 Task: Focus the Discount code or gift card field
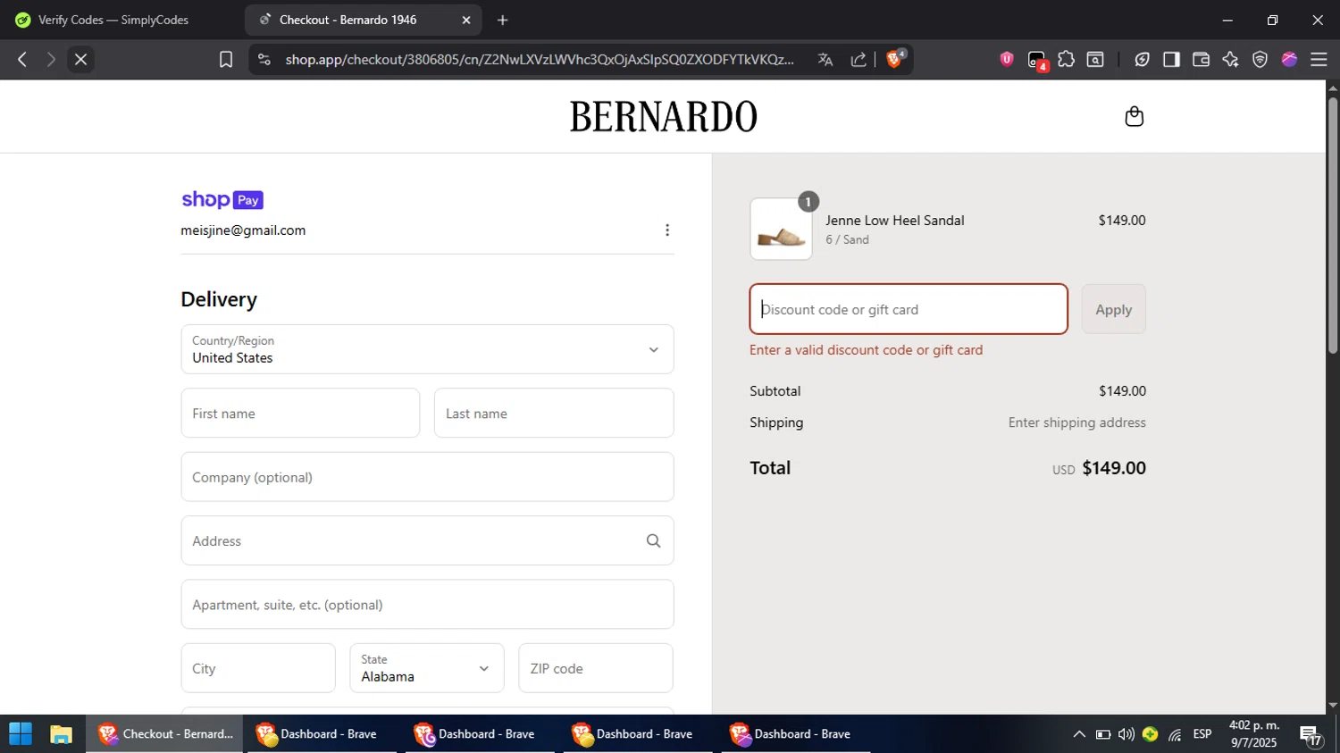tap(909, 309)
